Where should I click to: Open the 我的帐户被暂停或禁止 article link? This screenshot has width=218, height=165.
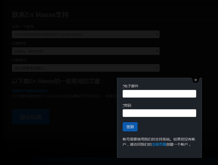(30, 91)
